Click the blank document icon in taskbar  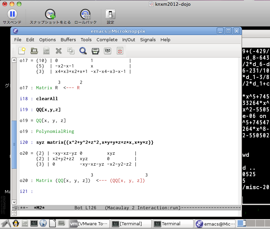click(x=52, y=223)
